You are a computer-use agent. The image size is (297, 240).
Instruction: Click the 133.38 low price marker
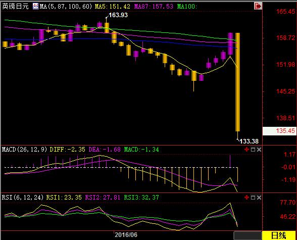tap(249, 141)
